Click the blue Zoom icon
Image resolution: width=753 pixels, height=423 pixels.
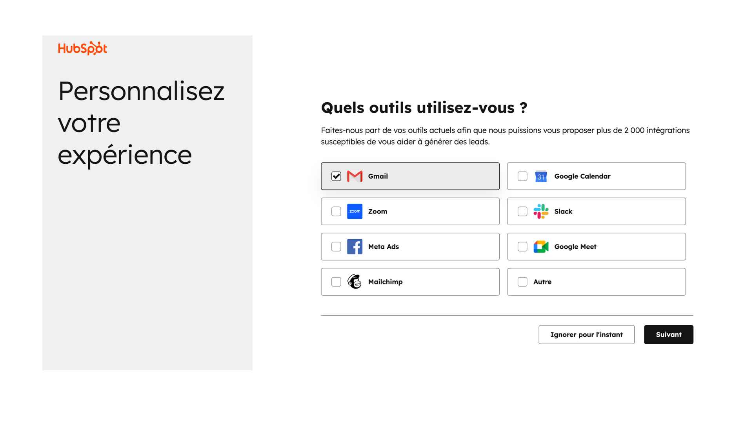355,211
